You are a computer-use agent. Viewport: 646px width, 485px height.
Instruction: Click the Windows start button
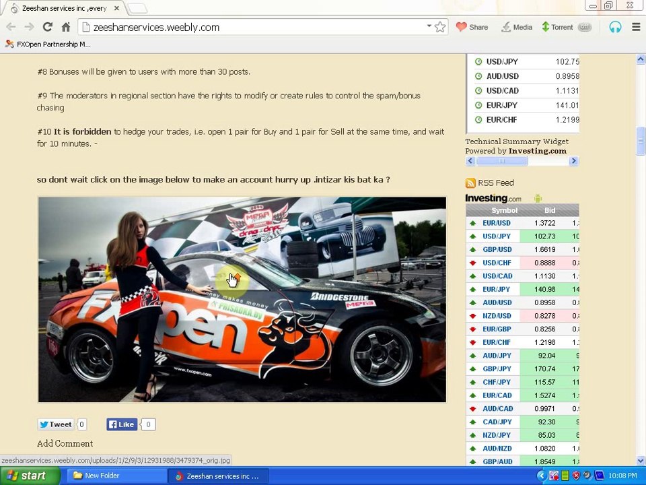(30, 476)
